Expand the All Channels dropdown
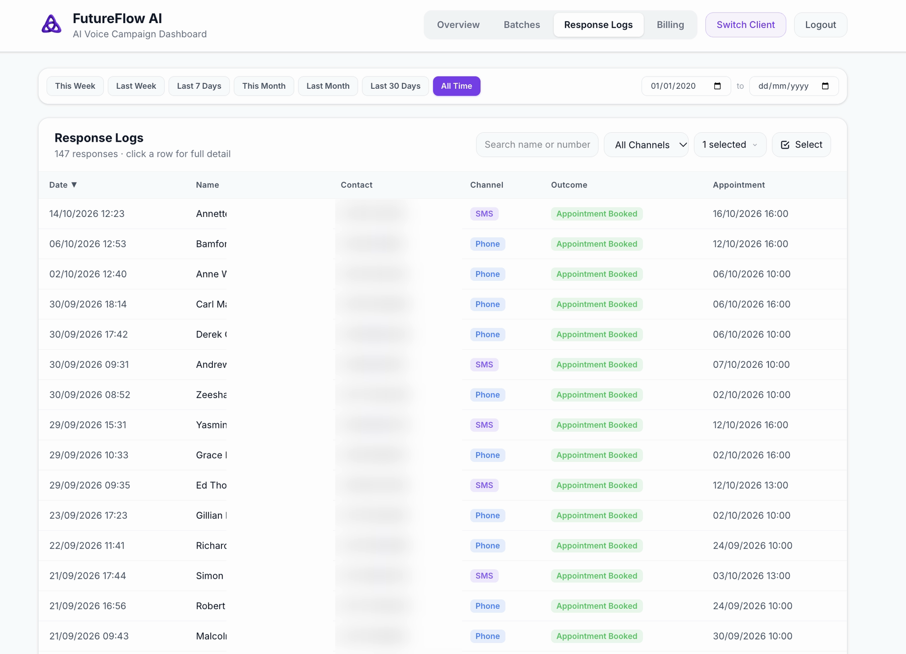Viewport: 906px width, 654px height. click(x=646, y=145)
